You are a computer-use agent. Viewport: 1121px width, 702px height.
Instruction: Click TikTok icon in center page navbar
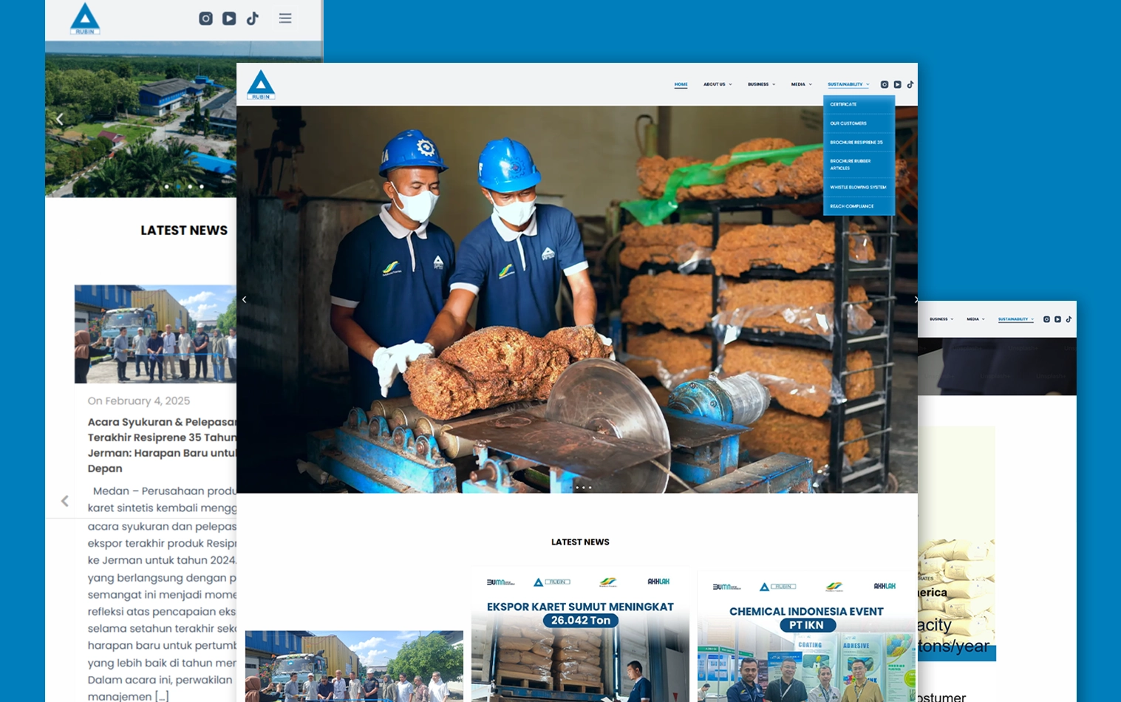pos(910,84)
